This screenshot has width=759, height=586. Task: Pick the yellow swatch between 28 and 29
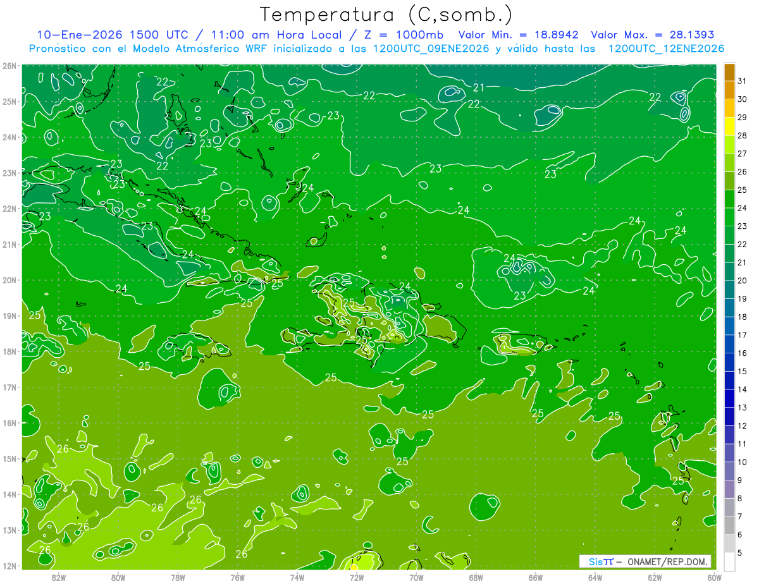729,126
